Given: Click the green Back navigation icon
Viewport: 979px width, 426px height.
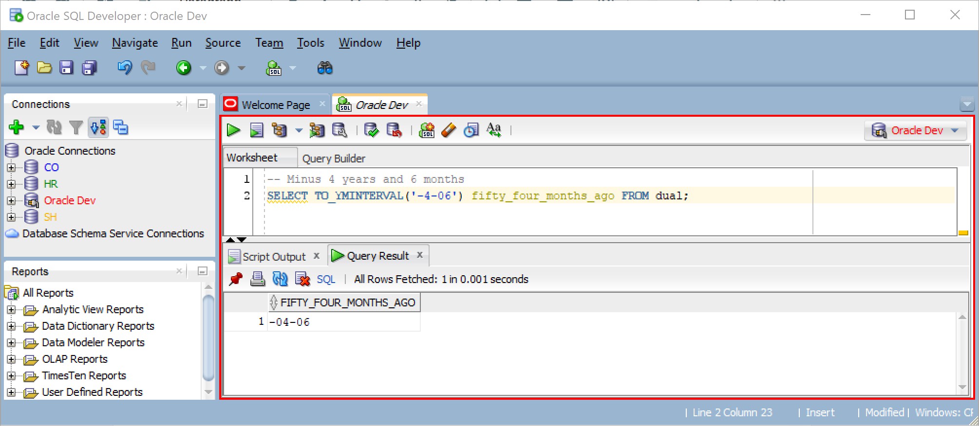Looking at the screenshot, I should pos(184,68).
